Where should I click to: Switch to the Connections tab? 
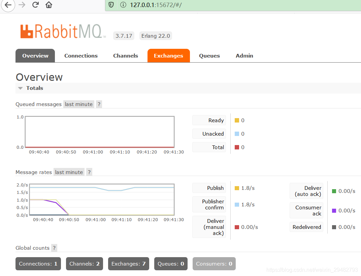[81, 56]
